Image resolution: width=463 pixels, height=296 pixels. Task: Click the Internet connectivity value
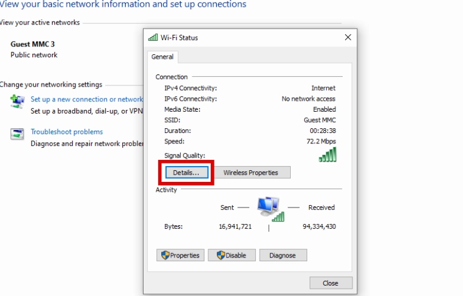pyautogui.click(x=323, y=88)
